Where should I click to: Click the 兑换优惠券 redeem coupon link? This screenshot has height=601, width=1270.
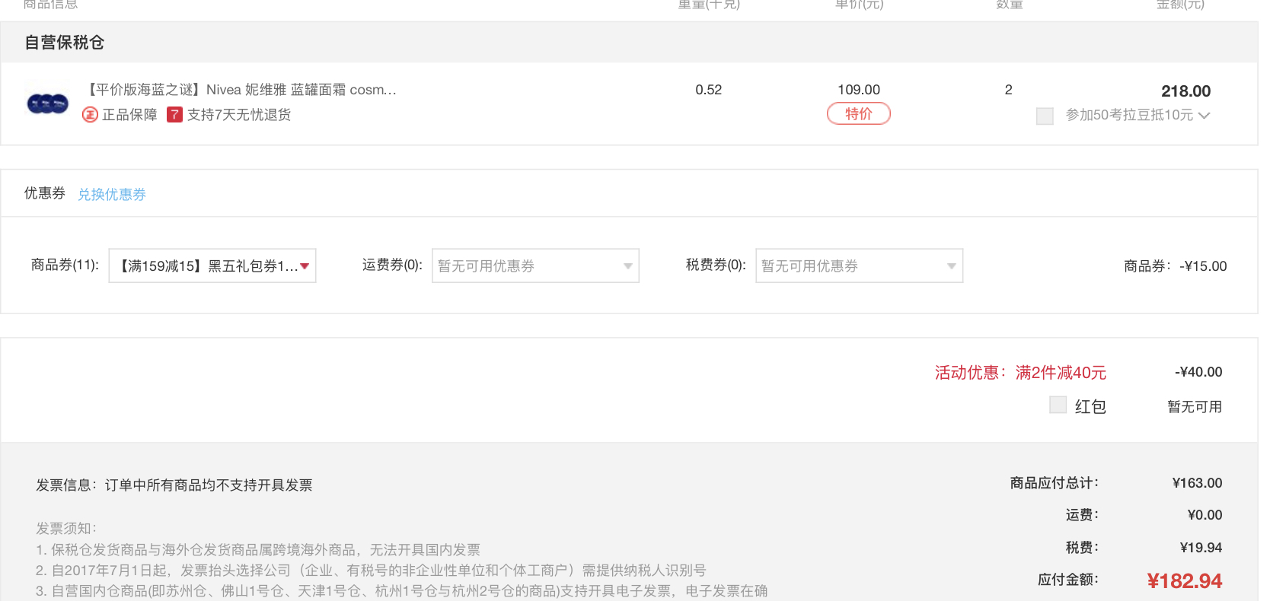pyautogui.click(x=112, y=195)
